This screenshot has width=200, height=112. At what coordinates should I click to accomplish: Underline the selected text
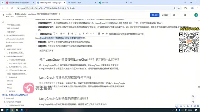pos(80,34)
